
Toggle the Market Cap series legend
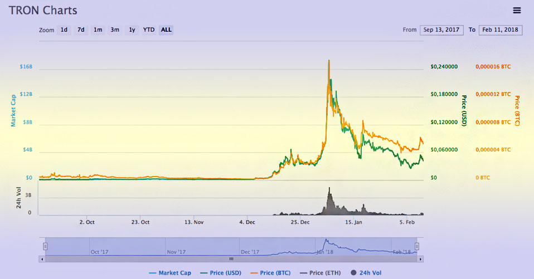[x=171, y=273]
